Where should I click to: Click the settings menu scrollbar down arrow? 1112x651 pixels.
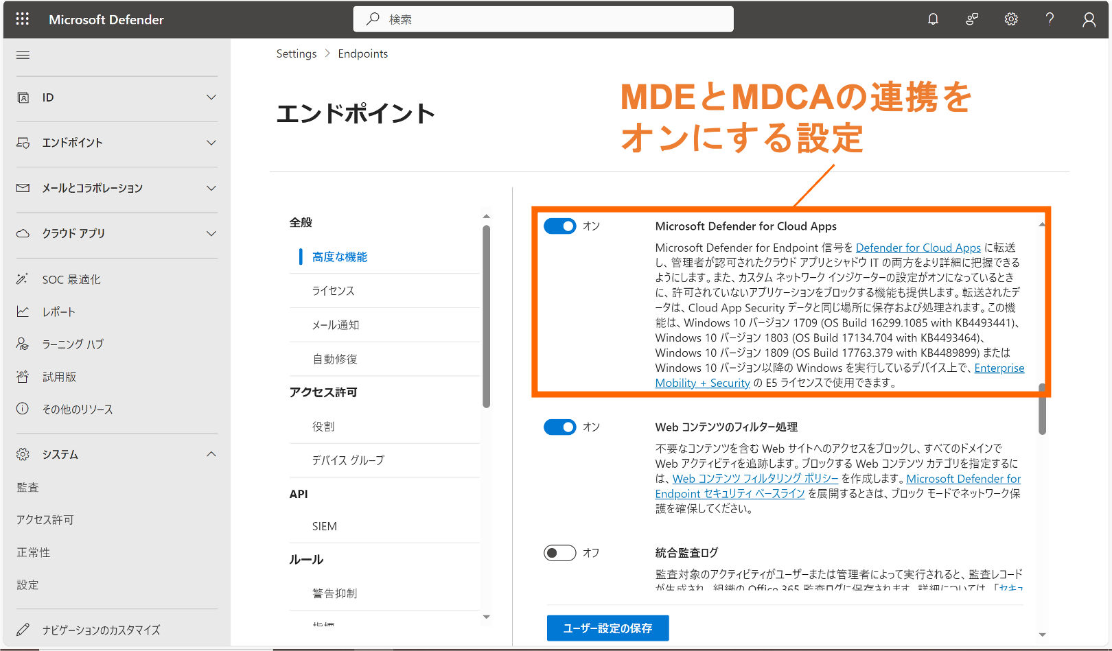pos(487,617)
